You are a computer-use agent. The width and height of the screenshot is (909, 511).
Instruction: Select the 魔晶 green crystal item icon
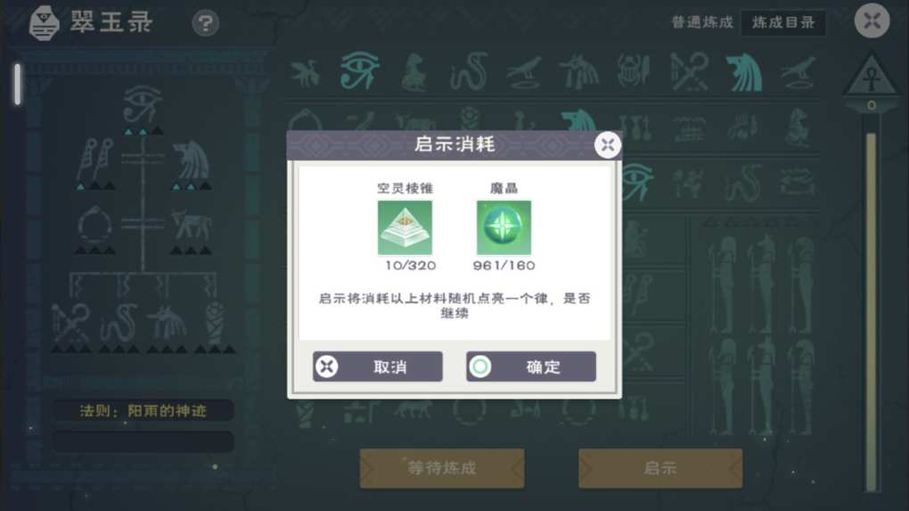tap(504, 227)
